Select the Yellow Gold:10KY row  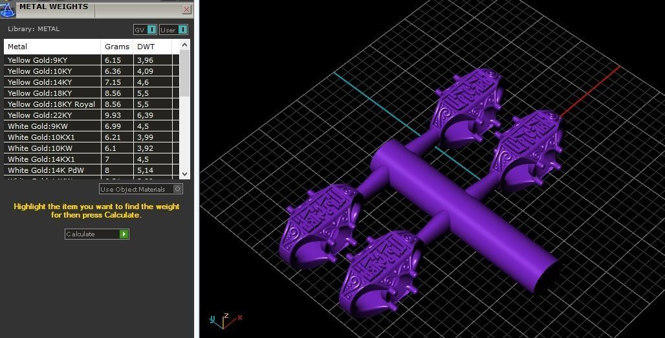pyautogui.click(x=91, y=71)
